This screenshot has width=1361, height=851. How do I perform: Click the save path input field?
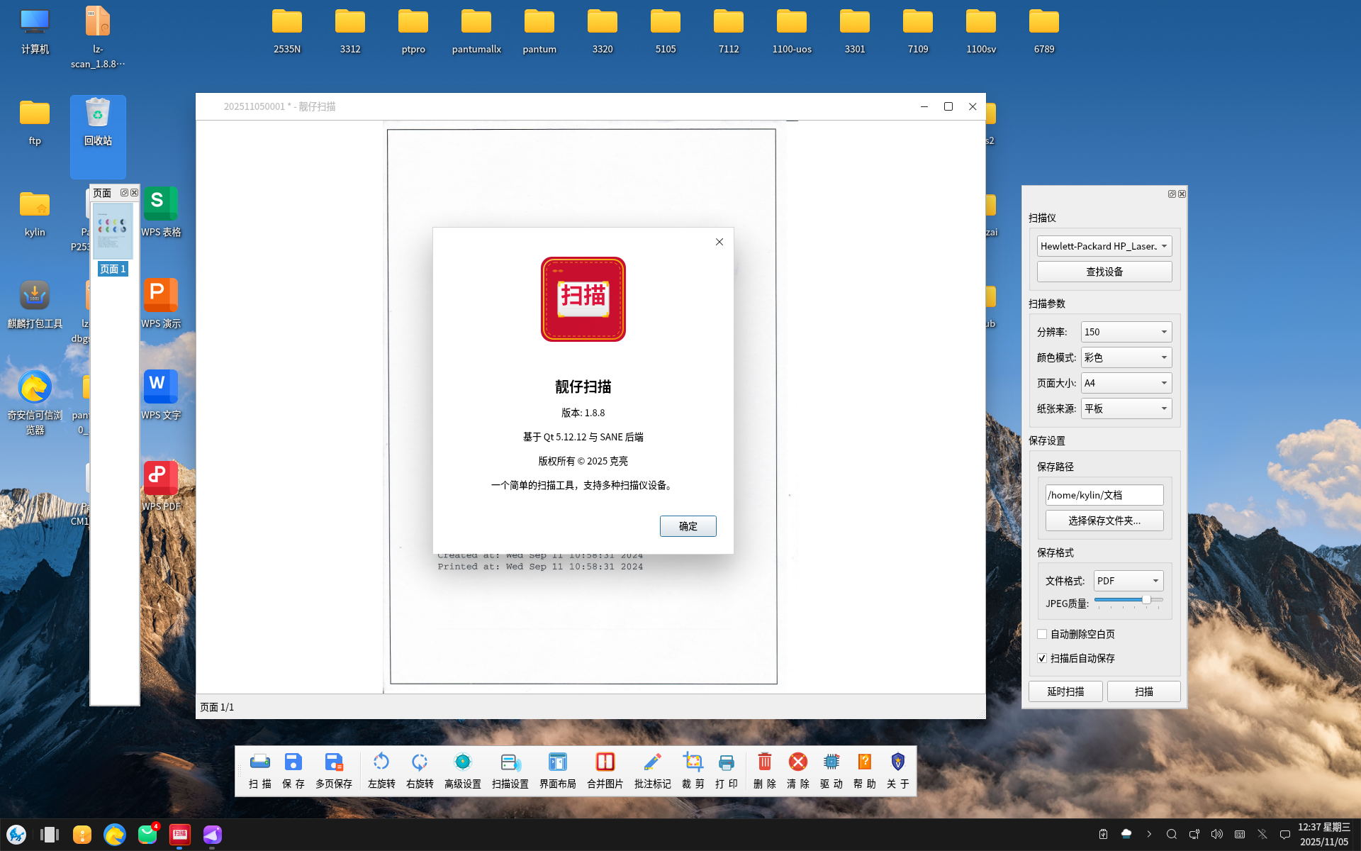[x=1104, y=495]
